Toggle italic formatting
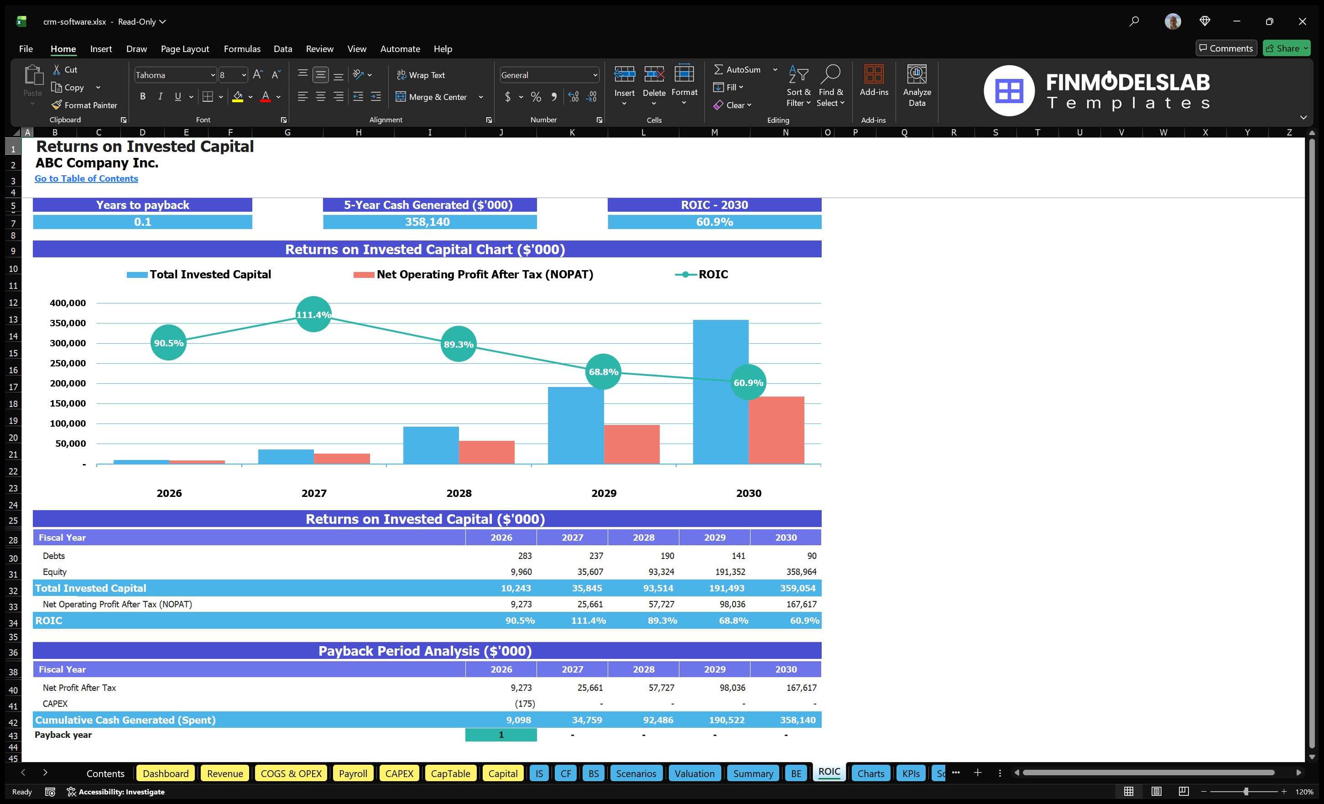1324x804 pixels. [160, 97]
